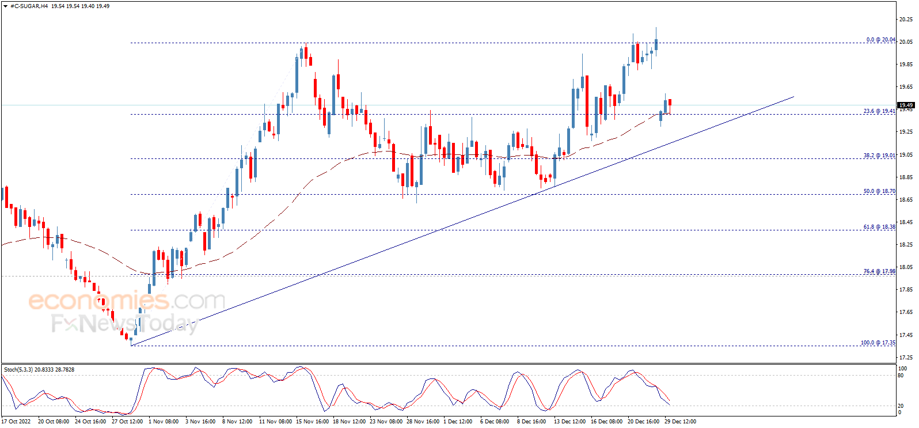Image resolution: width=919 pixels, height=428 pixels.
Task: Select the 0.0 @ 20.04 Fibonacci label
Action: [x=880, y=40]
